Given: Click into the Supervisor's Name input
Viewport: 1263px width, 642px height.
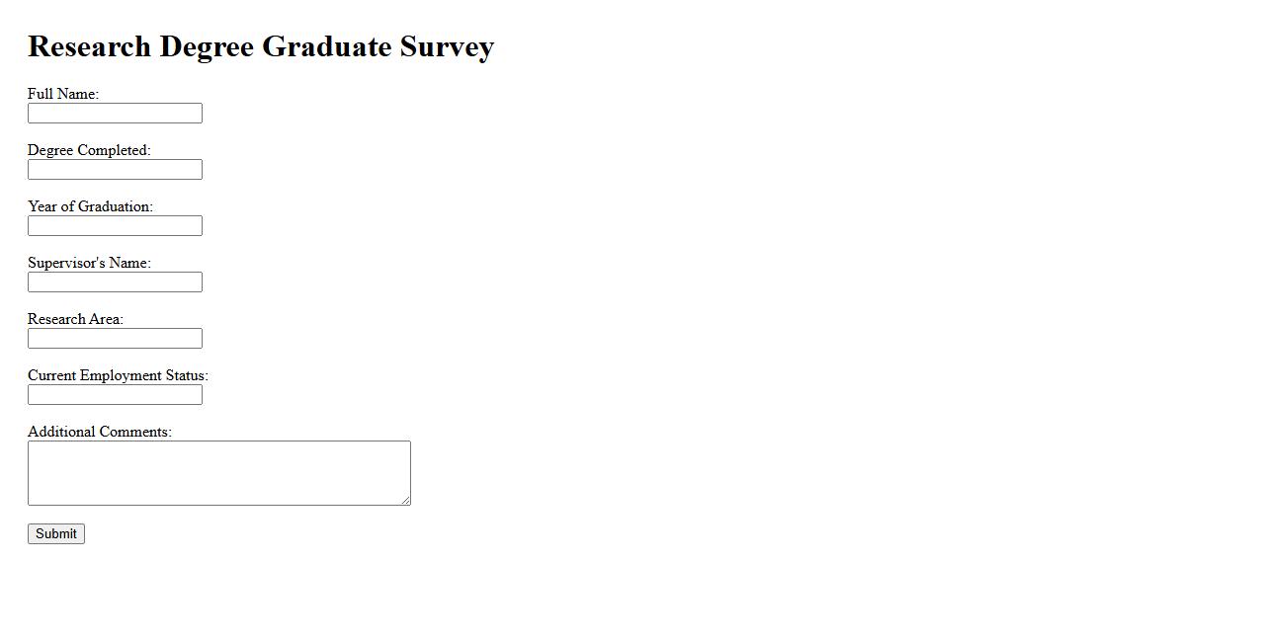Looking at the screenshot, I should tap(115, 282).
